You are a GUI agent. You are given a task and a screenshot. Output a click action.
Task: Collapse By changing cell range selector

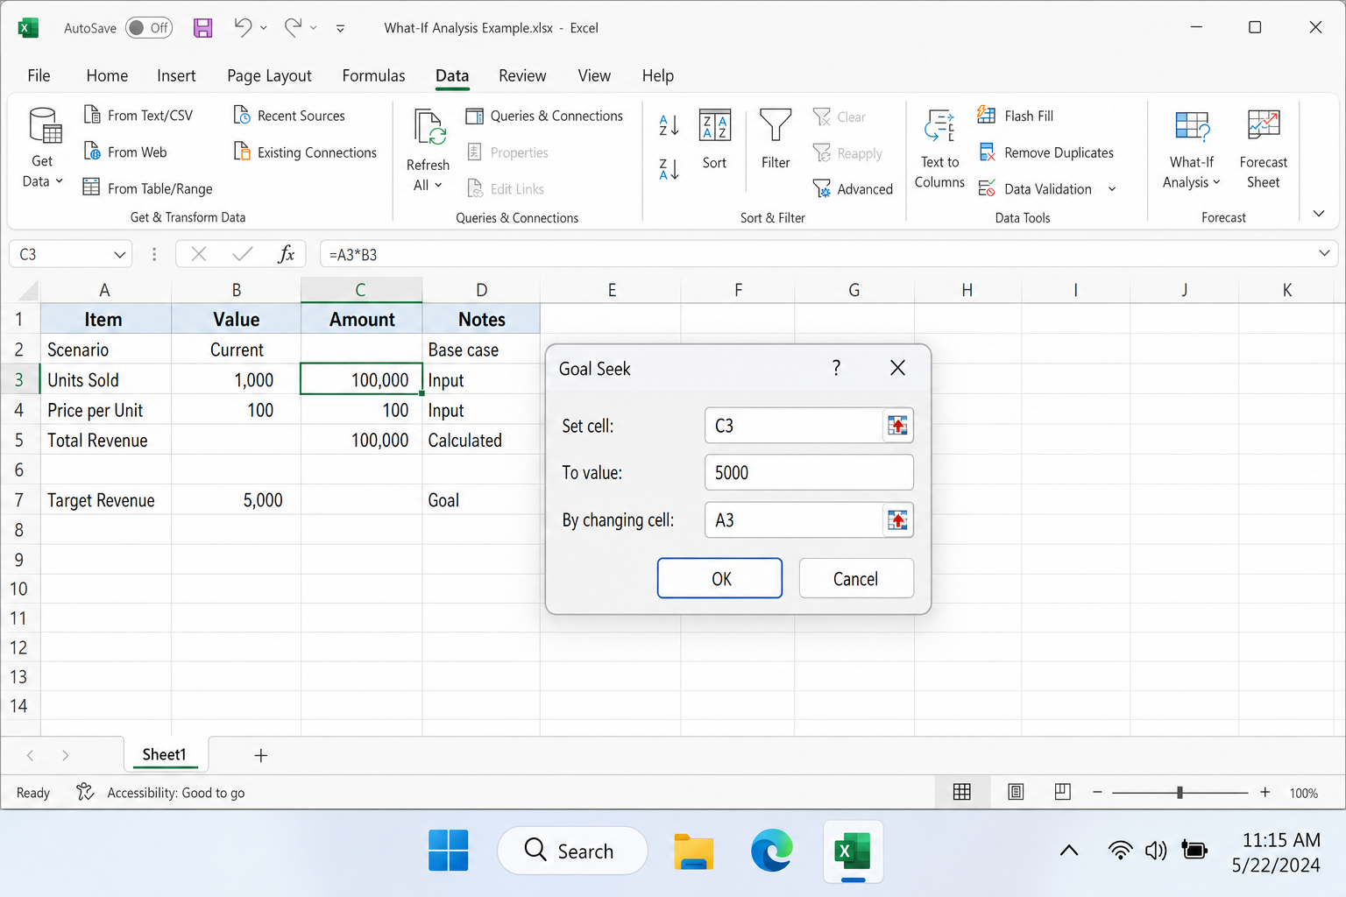click(x=897, y=520)
